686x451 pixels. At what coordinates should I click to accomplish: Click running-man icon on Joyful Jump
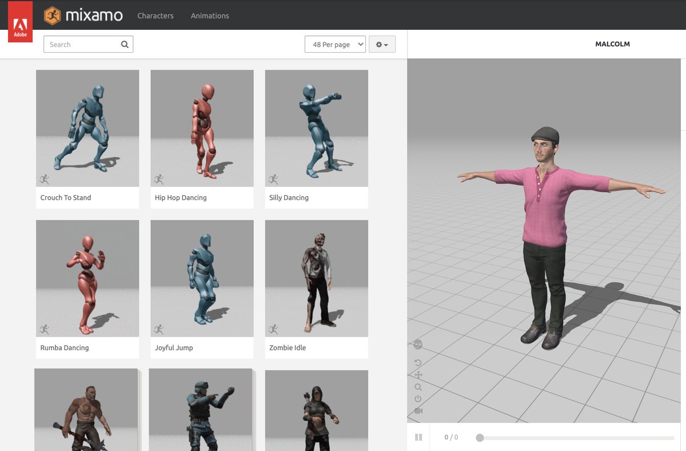[x=159, y=329]
